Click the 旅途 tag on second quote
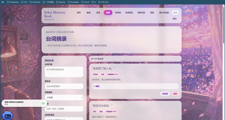Image resolution: width=225 pixels, height=120 pixels. (101, 112)
